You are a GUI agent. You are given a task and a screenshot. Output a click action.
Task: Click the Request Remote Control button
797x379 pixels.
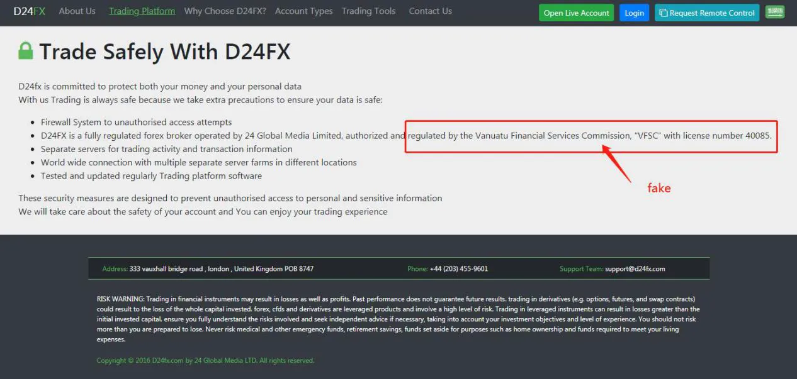pyautogui.click(x=707, y=13)
